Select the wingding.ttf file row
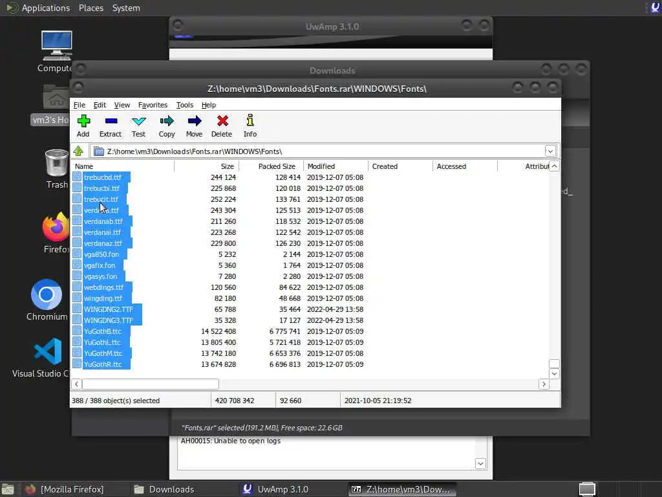Screen dimensions: 662x497 click(x=103, y=298)
